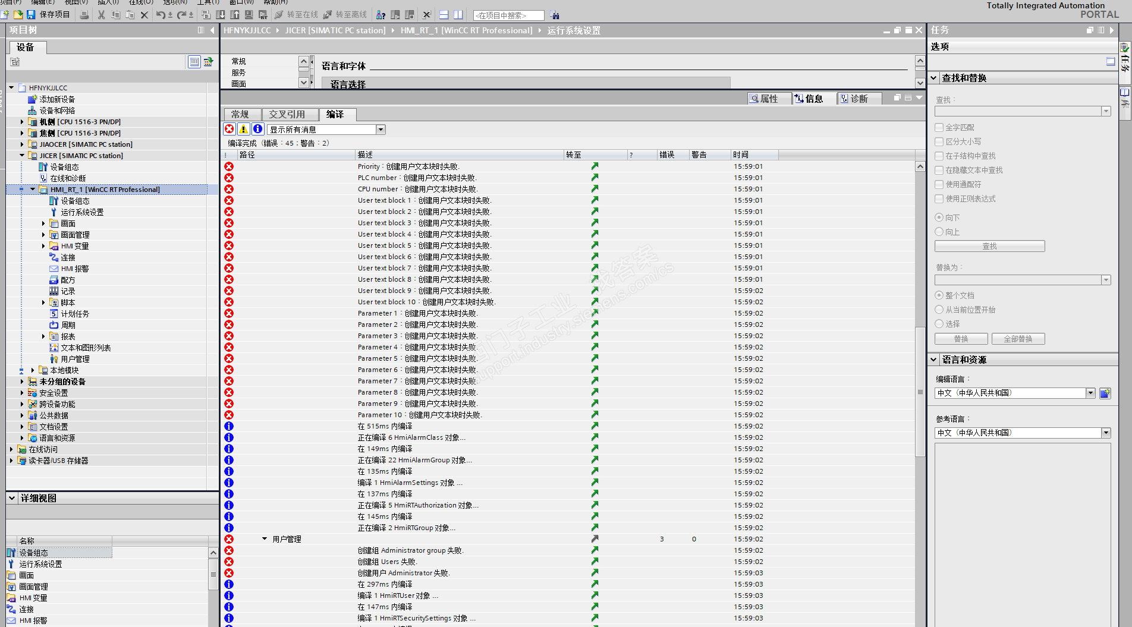Click the Upload from device icon
Screen dimensions: 1132x627
pyautogui.click(x=235, y=15)
